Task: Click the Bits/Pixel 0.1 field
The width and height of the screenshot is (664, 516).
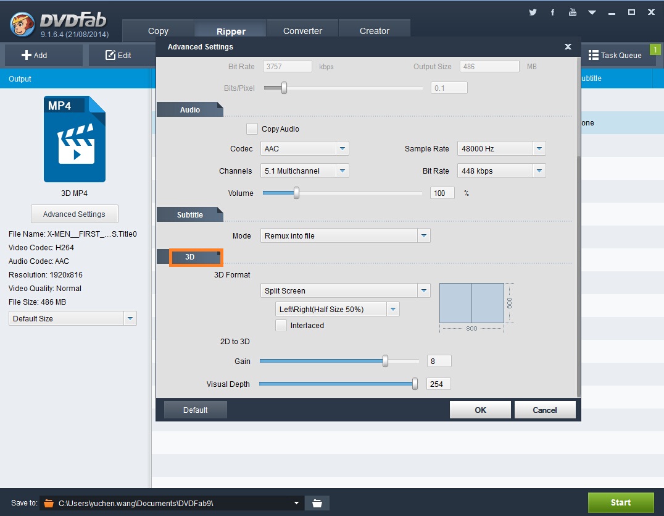Action: 449,88
